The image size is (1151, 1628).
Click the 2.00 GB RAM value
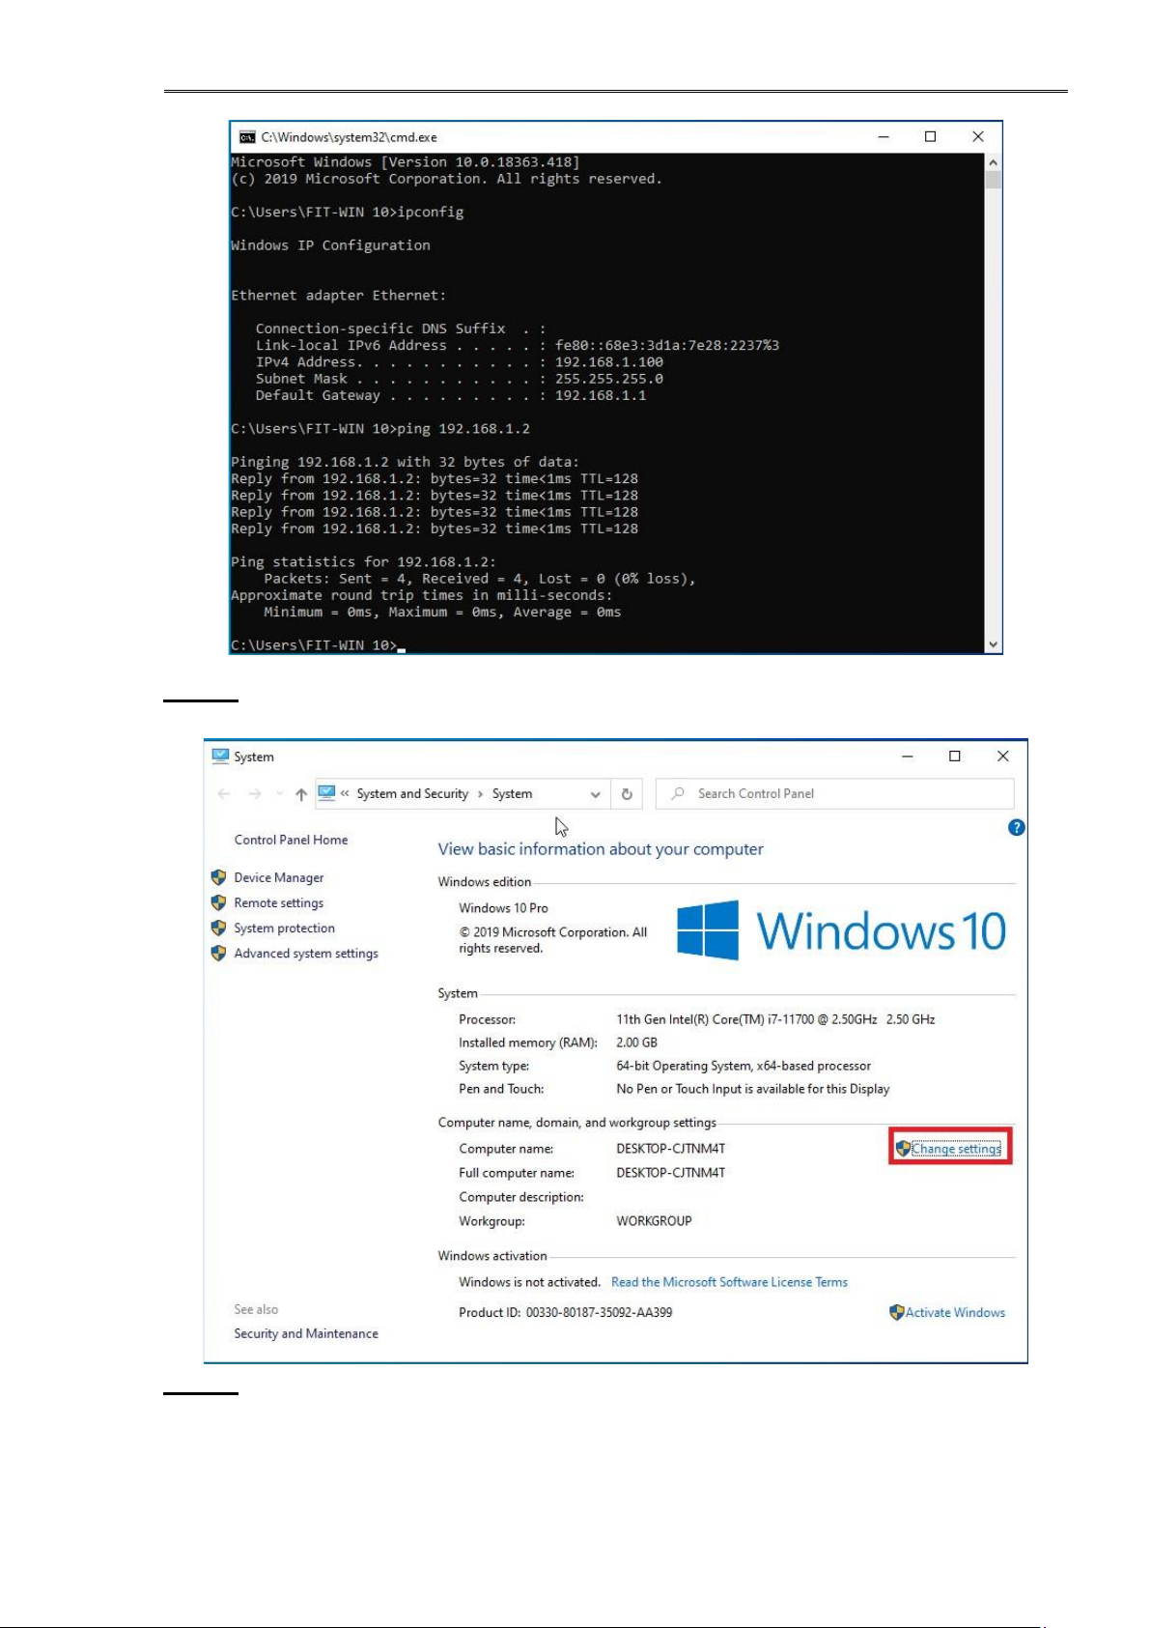coord(636,1042)
